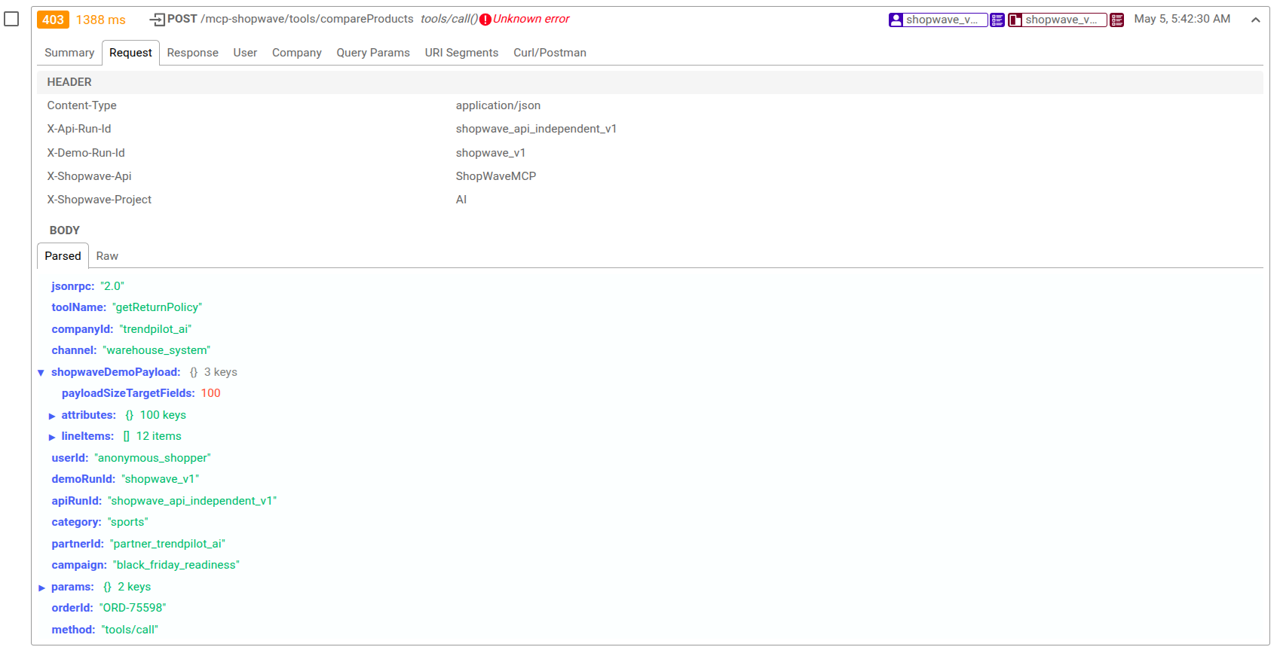Expand the lineItems array of 12 items
Image resolution: width=1280 pixels, height=650 pixels.
coord(52,437)
